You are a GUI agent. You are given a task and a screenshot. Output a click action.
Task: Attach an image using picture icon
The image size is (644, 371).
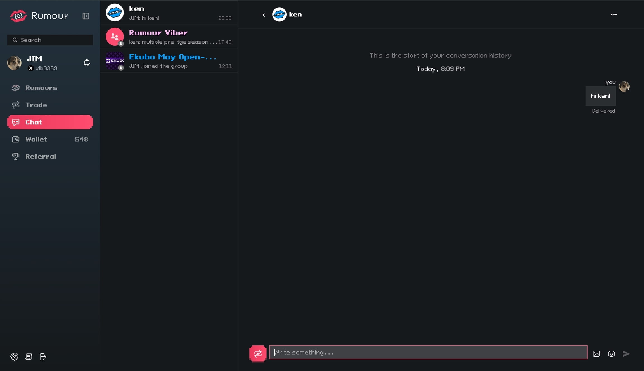pyautogui.click(x=596, y=354)
